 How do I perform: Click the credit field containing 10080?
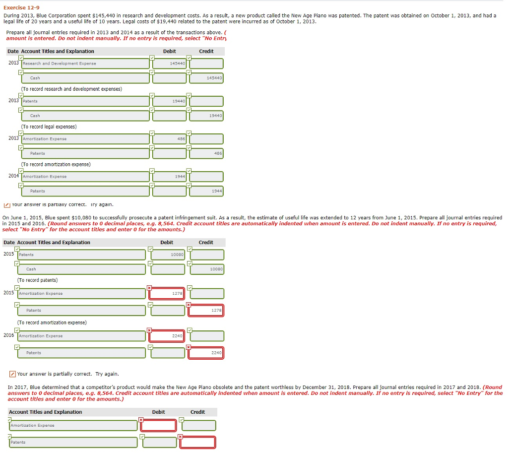coord(207,269)
